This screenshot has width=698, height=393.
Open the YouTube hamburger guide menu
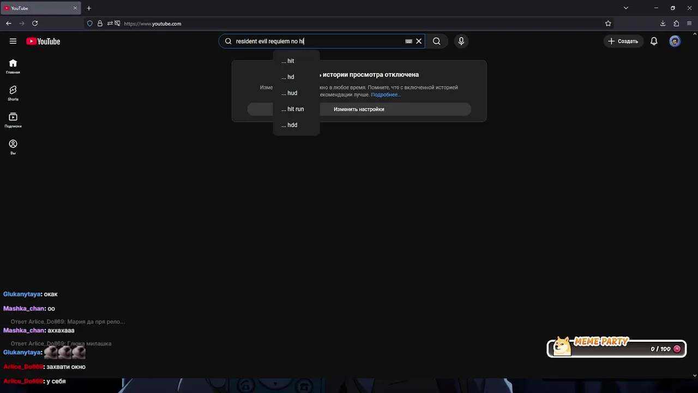(x=13, y=41)
